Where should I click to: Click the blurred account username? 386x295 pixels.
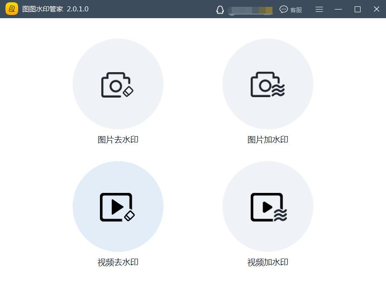[x=251, y=10]
